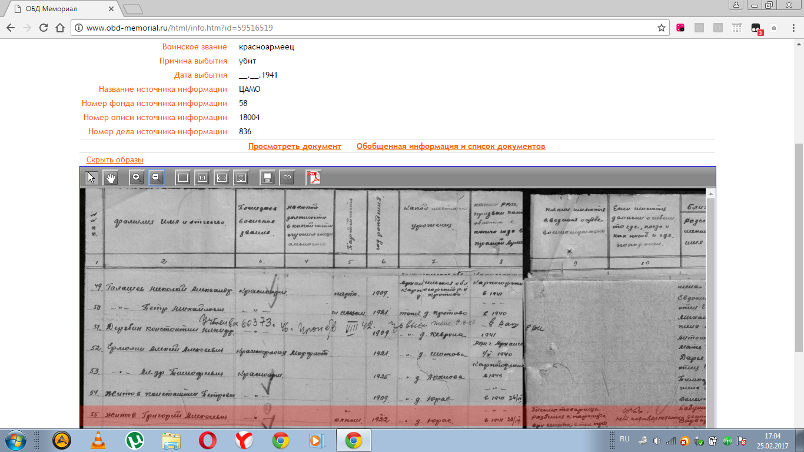The width and height of the screenshot is (804, 452).
Task: Click the Скрыть образы link
Action: point(115,160)
